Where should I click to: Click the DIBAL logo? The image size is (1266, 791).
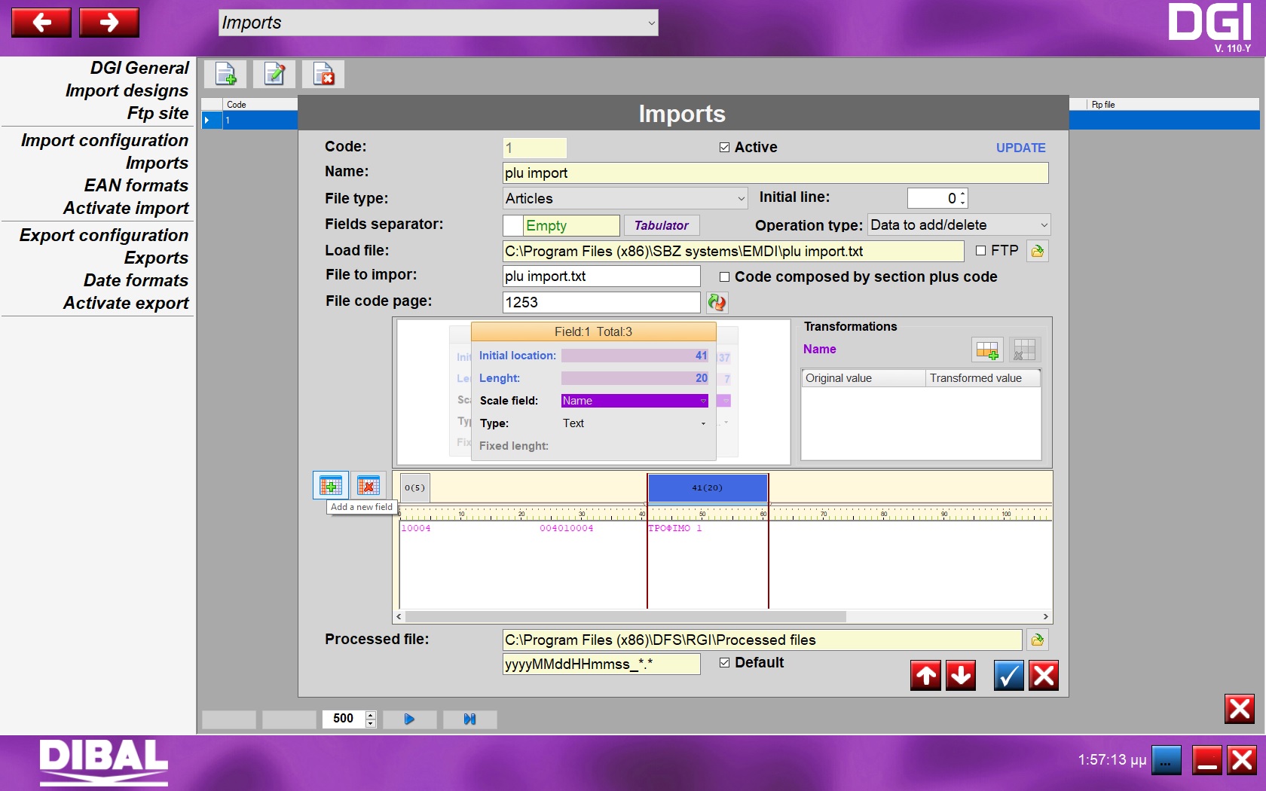pyautogui.click(x=103, y=762)
